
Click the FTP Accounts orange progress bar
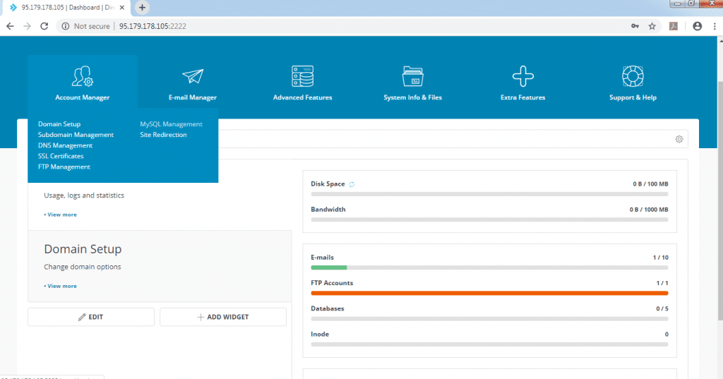tap(490, 293)
